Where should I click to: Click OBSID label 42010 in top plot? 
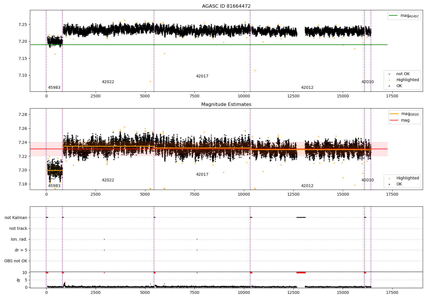click(x=368, y=82)
